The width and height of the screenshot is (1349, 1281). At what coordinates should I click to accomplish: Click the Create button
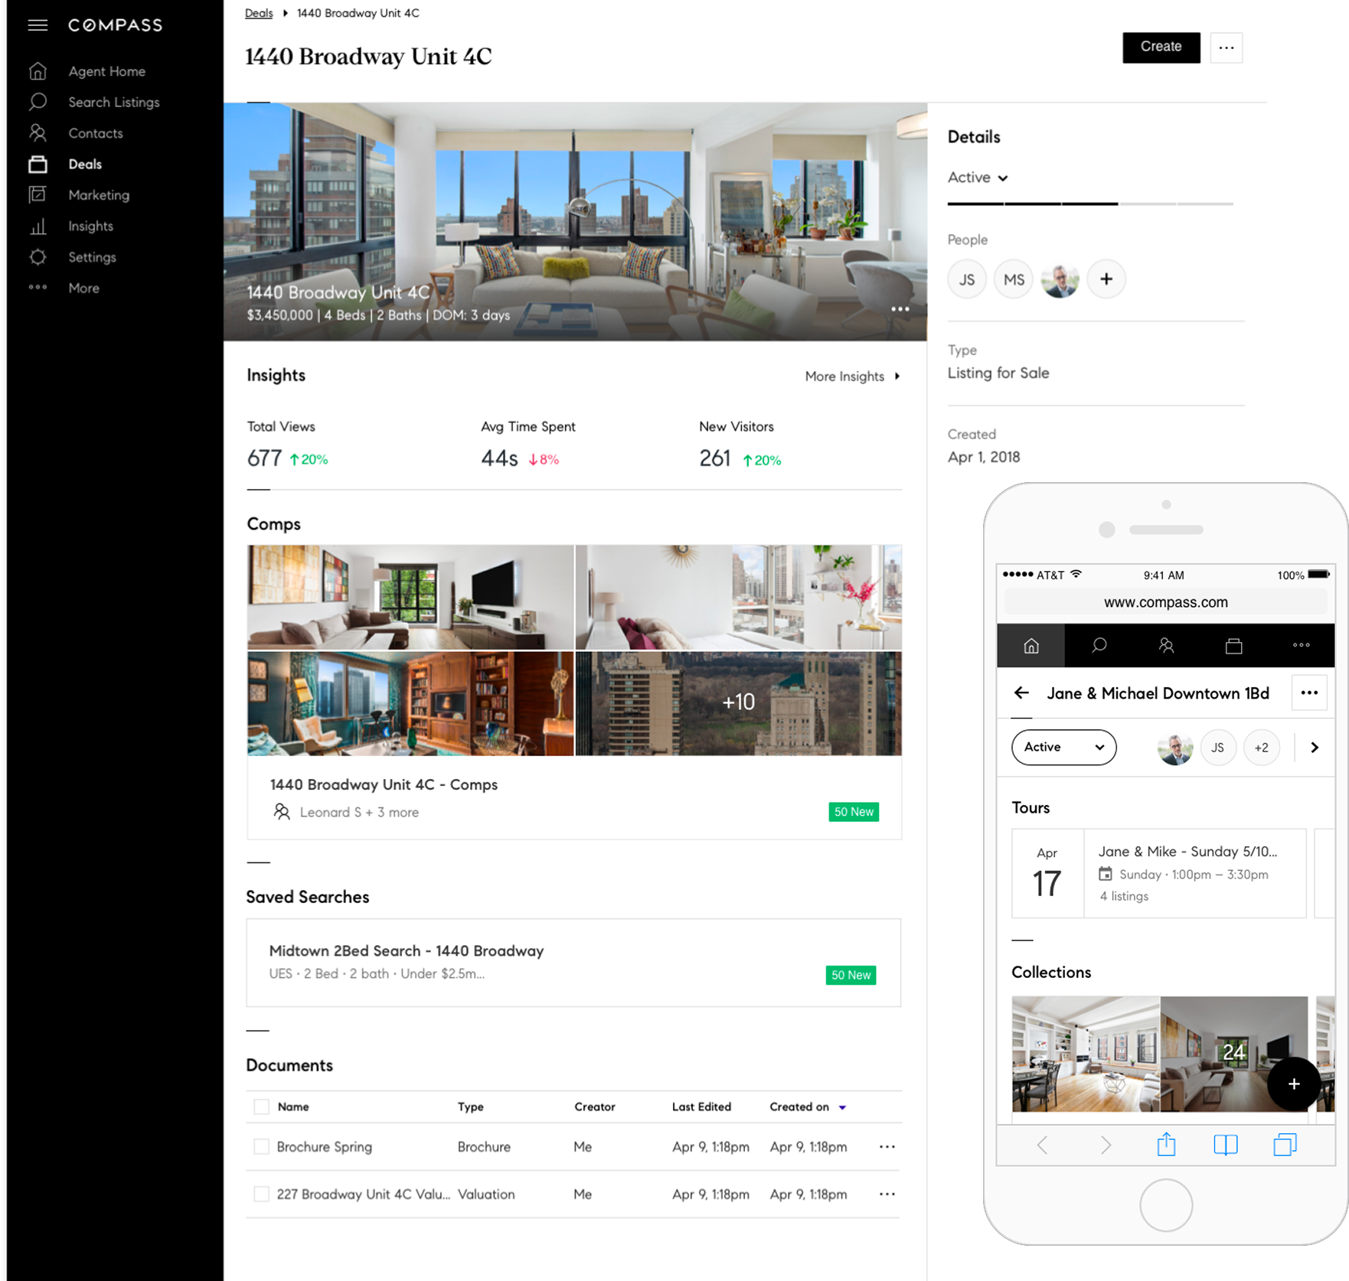pyautogui.click(x=1161, y=47)
